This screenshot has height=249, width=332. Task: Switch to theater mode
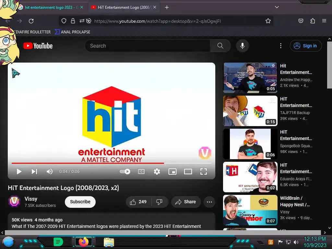(188, 172)
